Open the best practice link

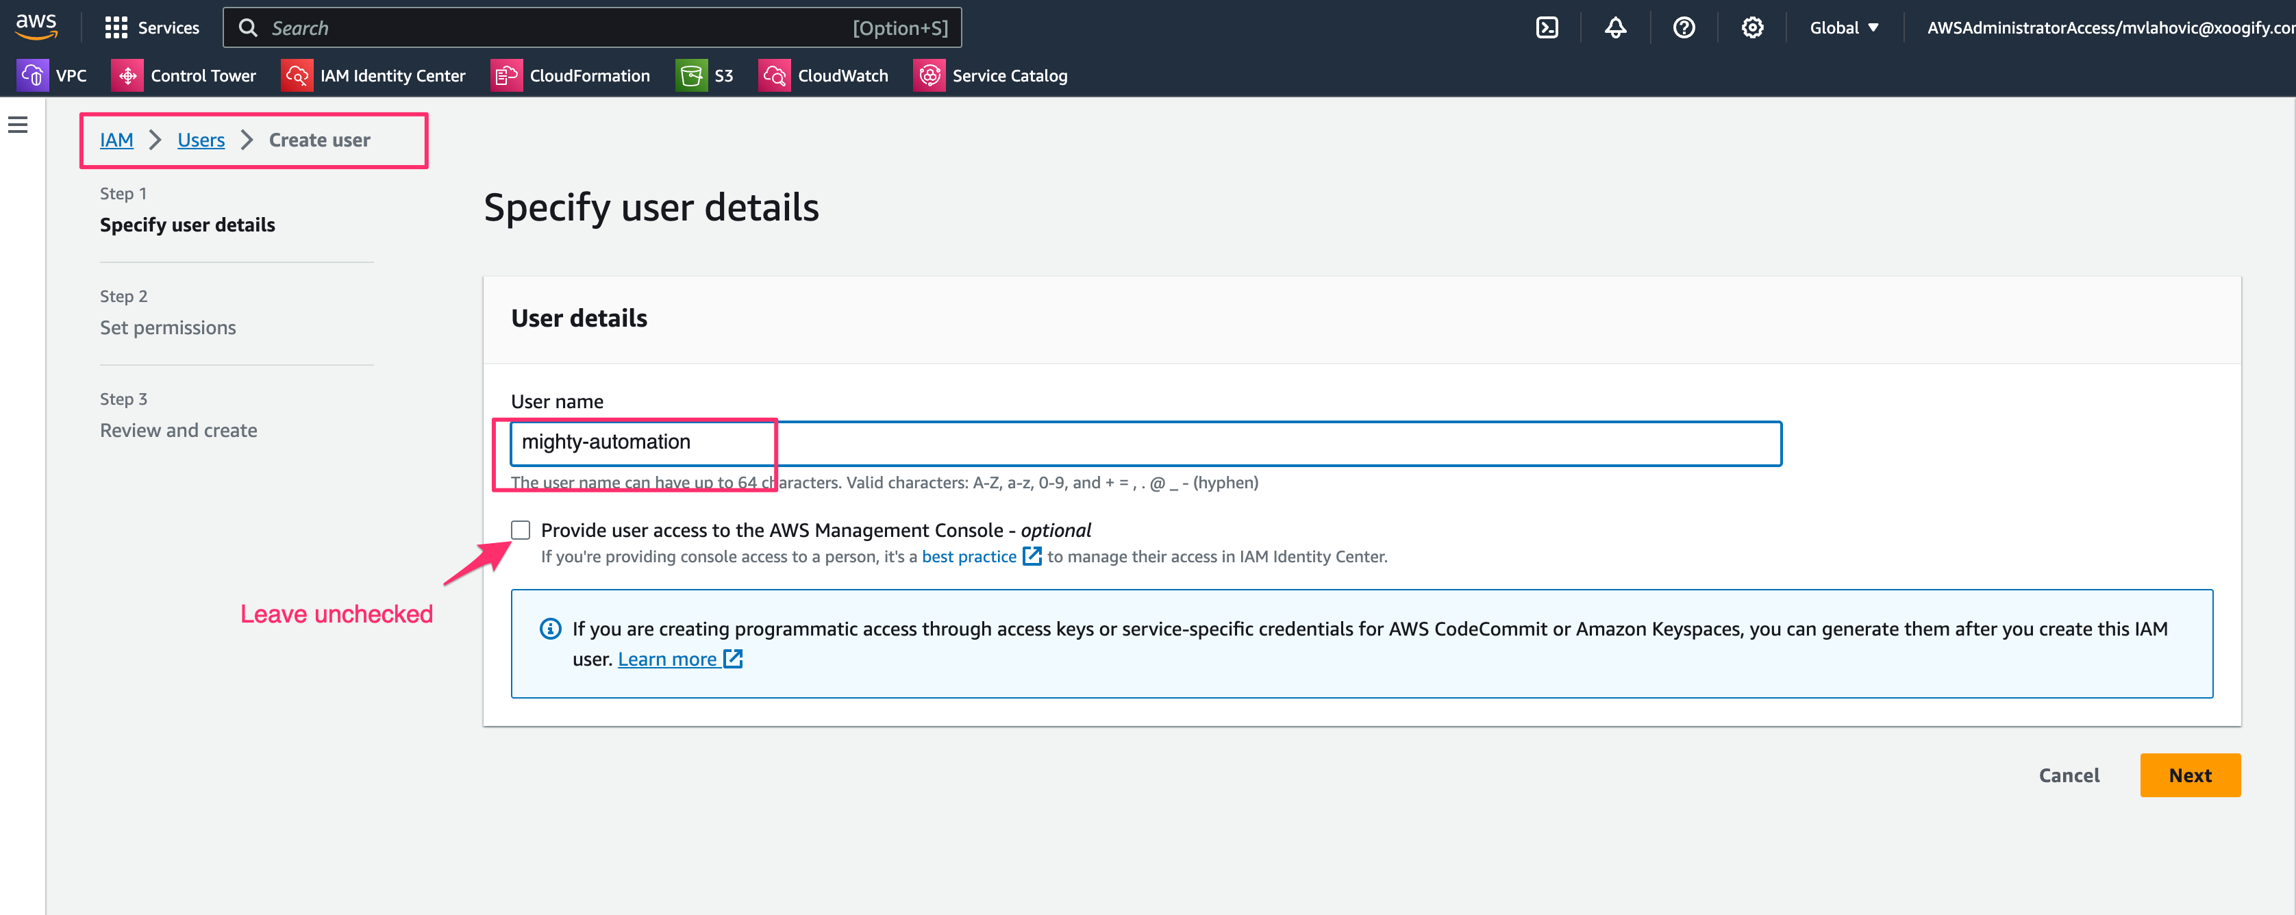[x=969, y=556]
